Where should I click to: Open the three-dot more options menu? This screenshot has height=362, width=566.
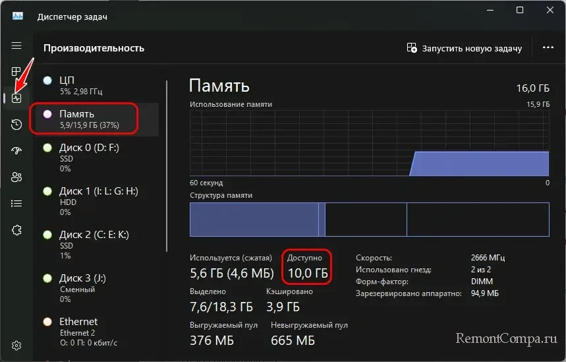tap(548, 48)
